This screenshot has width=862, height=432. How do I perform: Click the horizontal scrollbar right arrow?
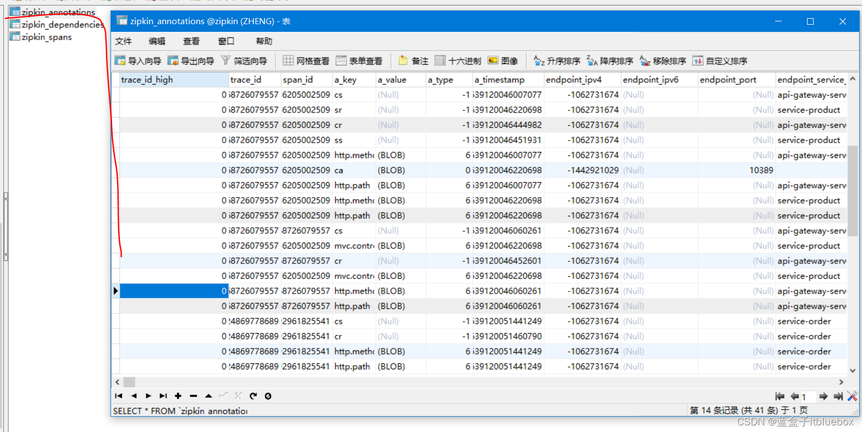841,381
